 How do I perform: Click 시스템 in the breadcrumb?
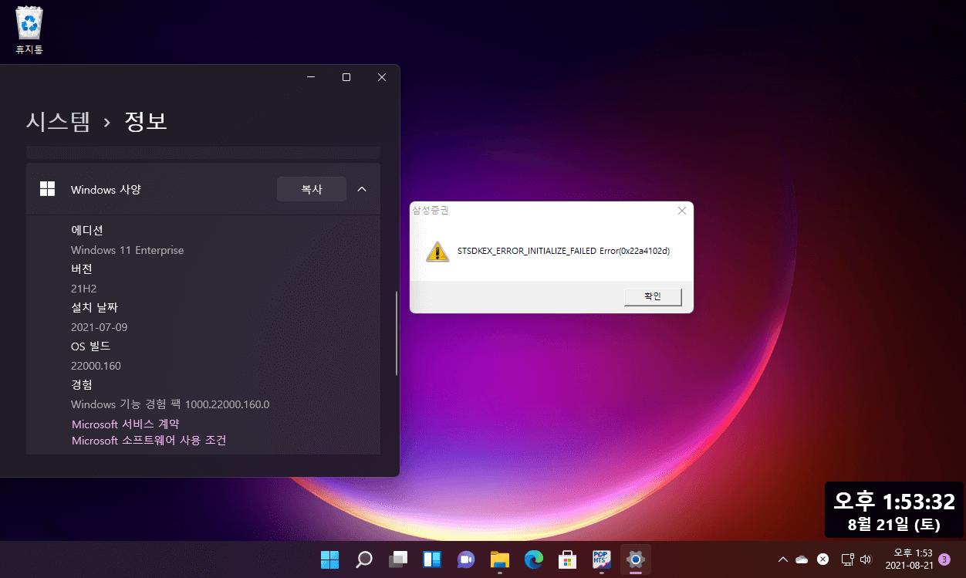[x=58, y=120]
